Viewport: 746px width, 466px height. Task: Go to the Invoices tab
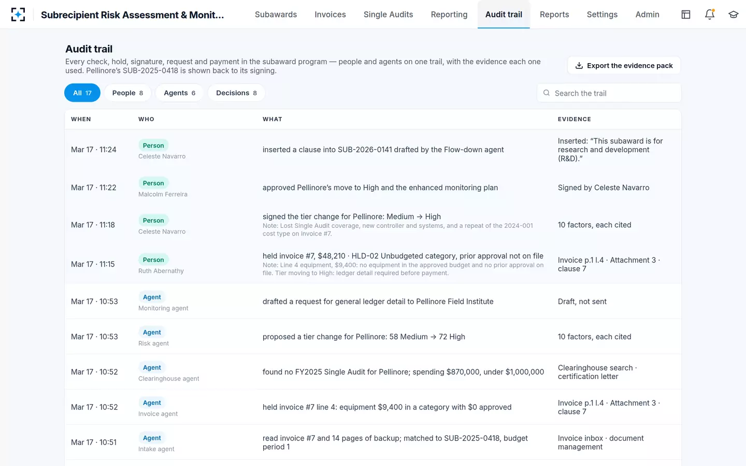(330, 14)
